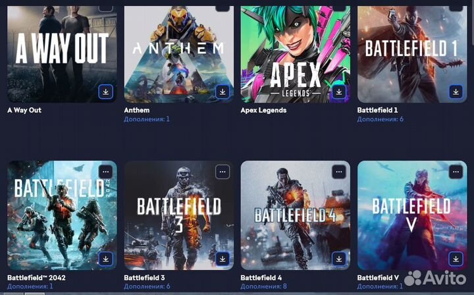Open Battlefield V three-dot options menu
Image resolution: width=474 pixels, height=295 pixels.
point(456,172)
